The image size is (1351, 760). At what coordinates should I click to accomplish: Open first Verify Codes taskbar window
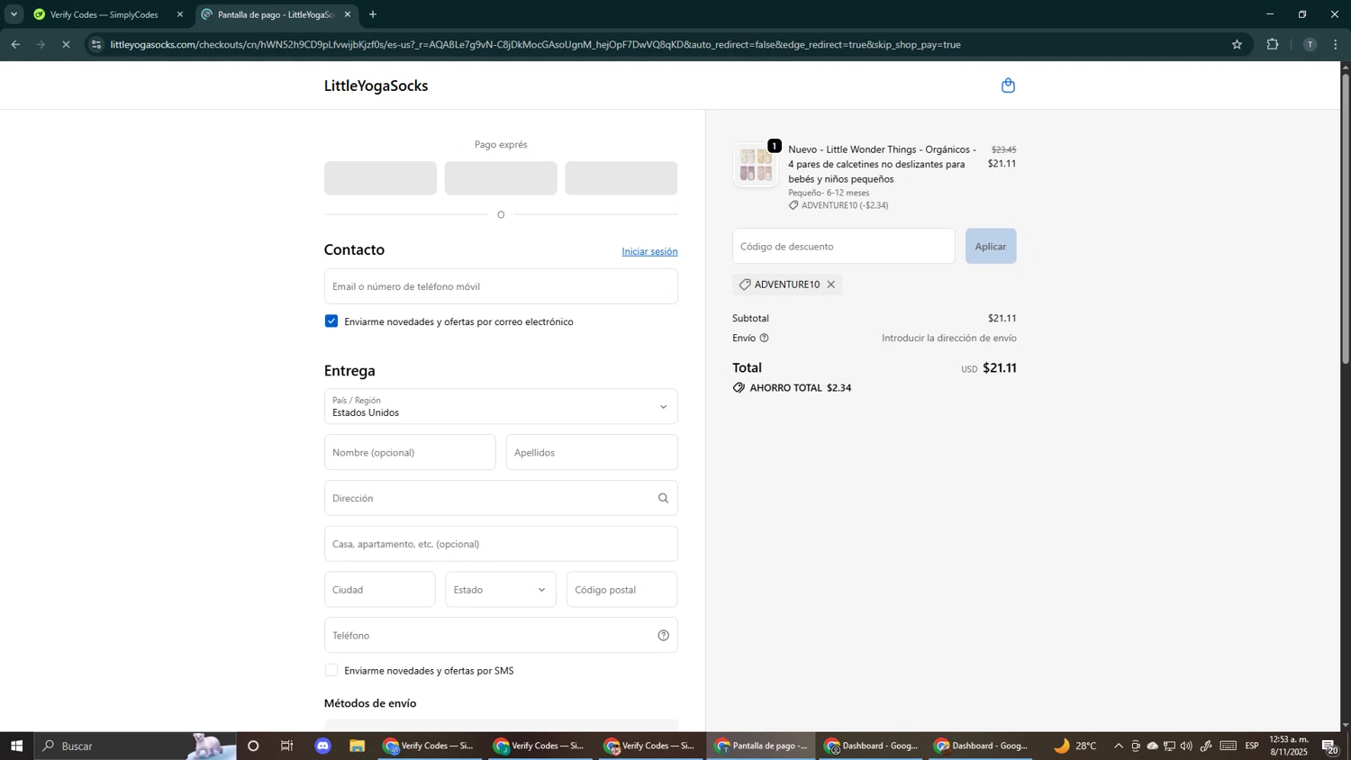click(430, 746)
